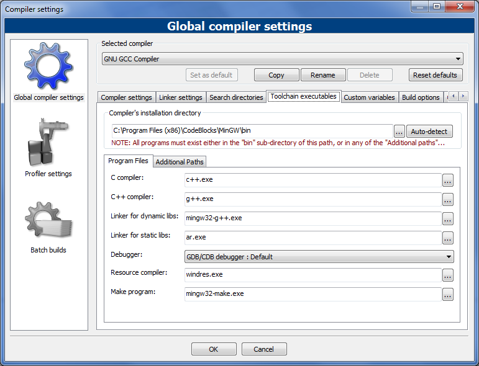The height and width of the screenshot is (366, 479).
Task: Browse for the C++ compiler executable
Action: click(447, 200)
